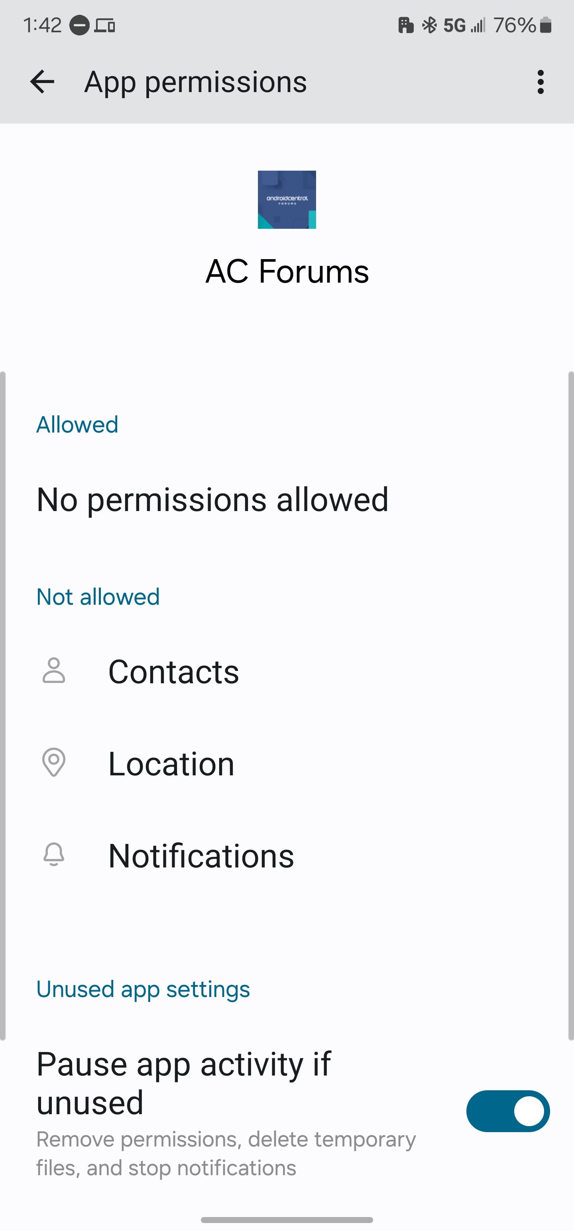Tap the connected devices status icon
574x1231 pixels.
[105, 25]
